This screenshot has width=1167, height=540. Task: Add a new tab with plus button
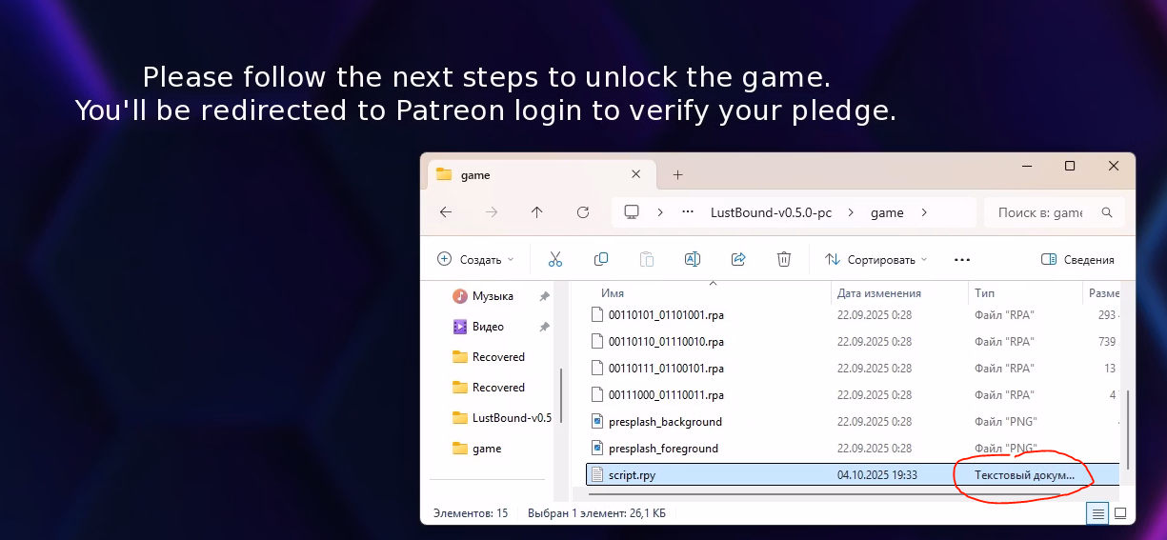[x=678, y=175]
